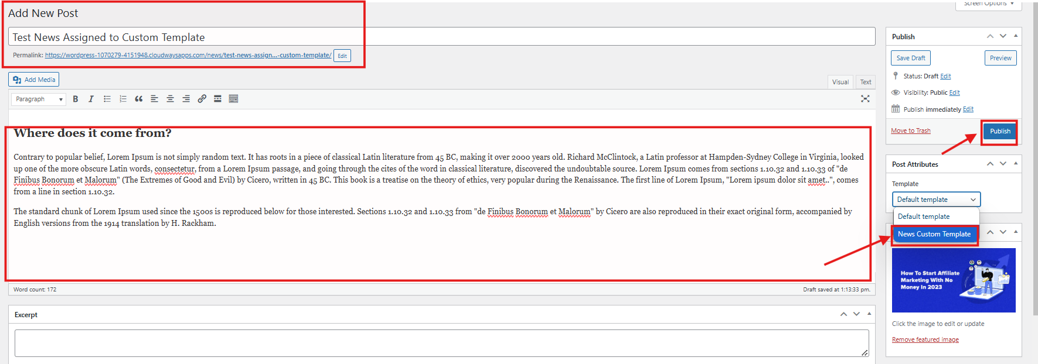1038x364 pixels.
Task: Edit the post Visibility
Action: (x=954, y=92)
